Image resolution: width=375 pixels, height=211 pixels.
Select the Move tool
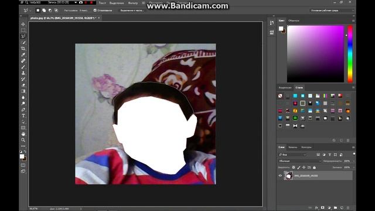(x=23, y=24)
